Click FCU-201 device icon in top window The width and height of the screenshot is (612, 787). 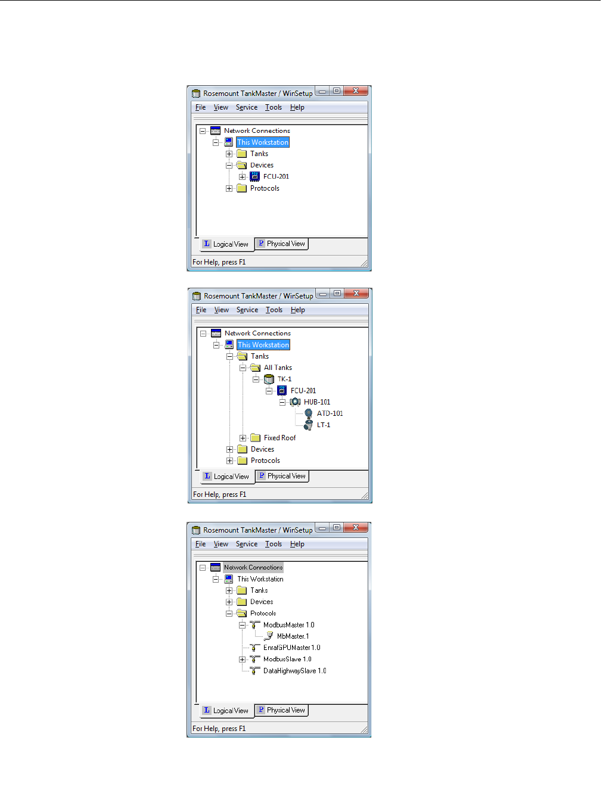pyautogui.click(x=254, y=176)
